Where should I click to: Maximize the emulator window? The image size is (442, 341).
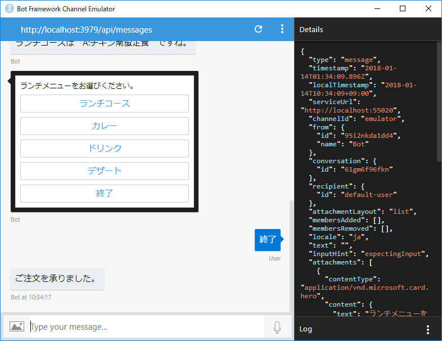(403, 8)
